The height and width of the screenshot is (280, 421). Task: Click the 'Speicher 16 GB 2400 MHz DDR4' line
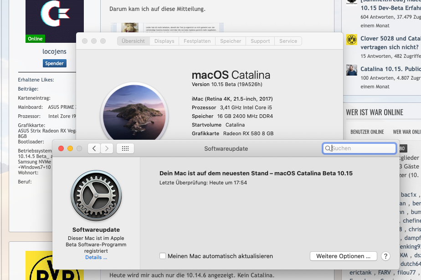point(232,116)
